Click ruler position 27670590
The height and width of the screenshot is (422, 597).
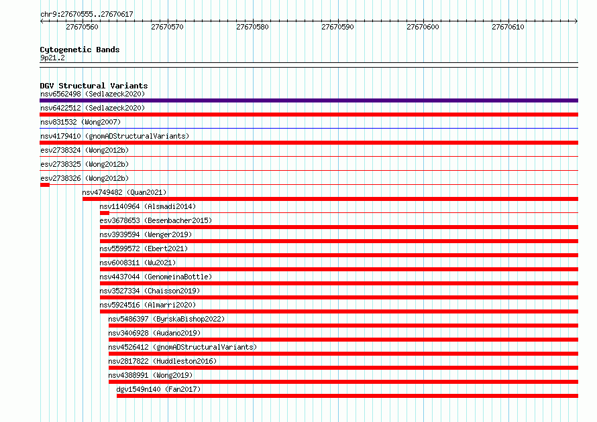point(337,27)
